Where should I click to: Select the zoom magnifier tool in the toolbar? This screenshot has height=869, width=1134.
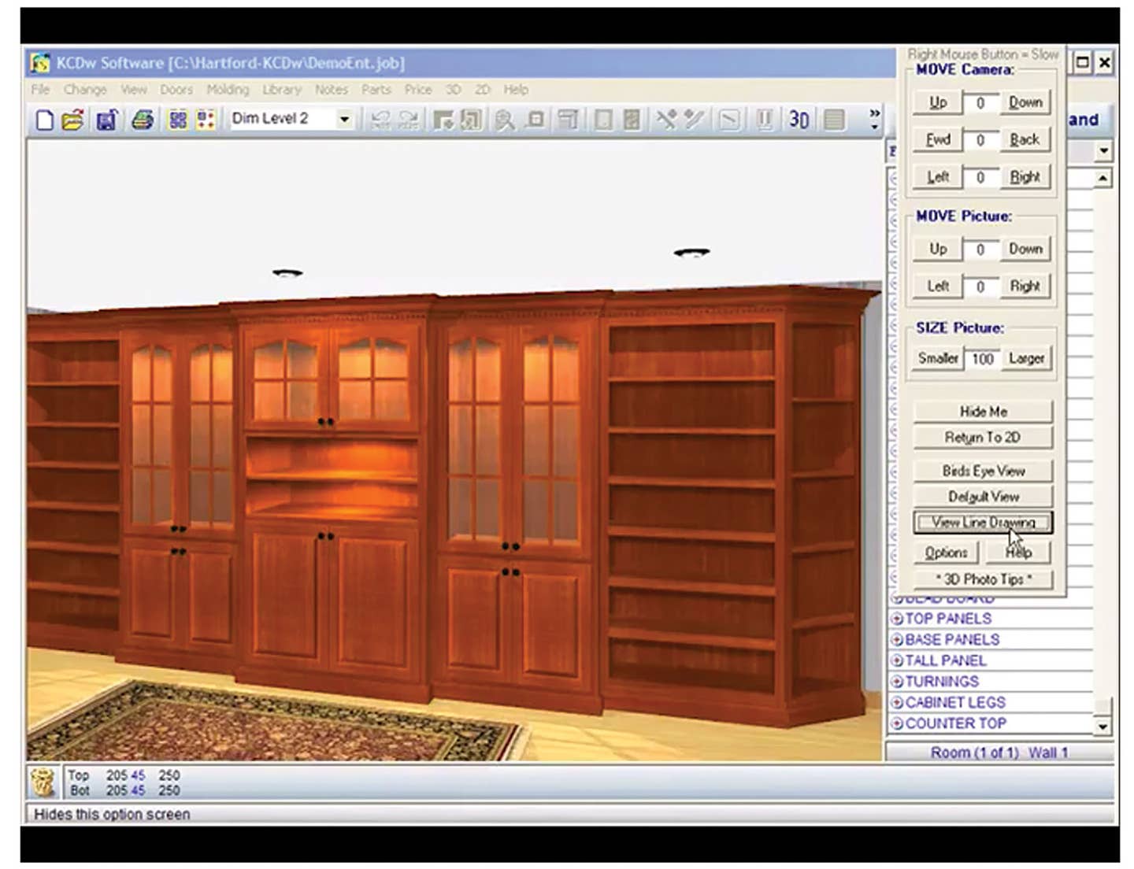[503, 120]
